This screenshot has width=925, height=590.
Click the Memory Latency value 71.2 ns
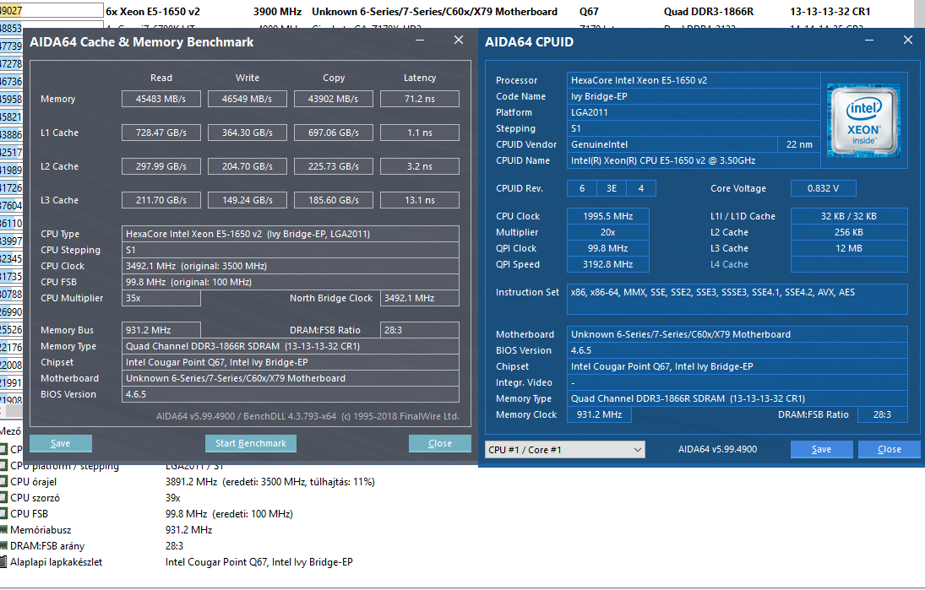pos(420,99)
